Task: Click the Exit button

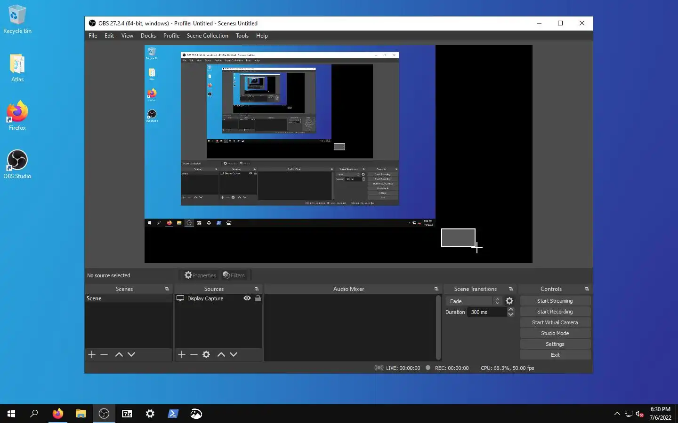Action: (x=555, y=355)
